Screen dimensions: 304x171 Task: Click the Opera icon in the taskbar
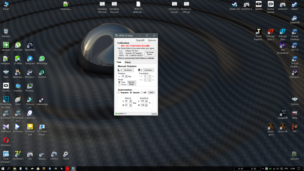67,169
